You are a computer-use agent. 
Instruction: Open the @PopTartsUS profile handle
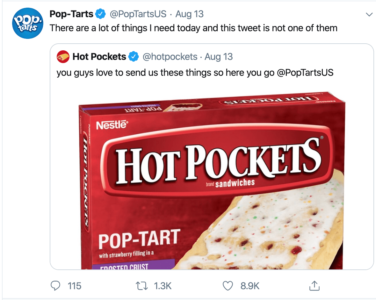(139, 14)
